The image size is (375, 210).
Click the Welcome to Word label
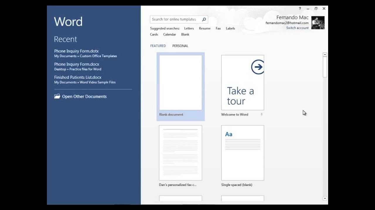[x=235, y=115]
